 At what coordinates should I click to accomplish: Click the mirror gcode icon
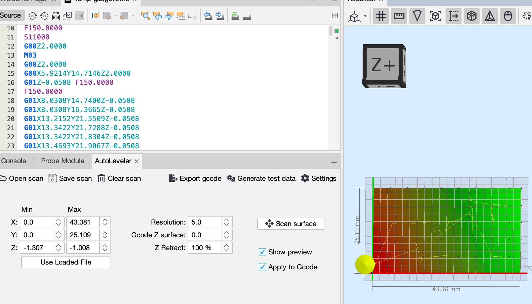tap(56, 16)
